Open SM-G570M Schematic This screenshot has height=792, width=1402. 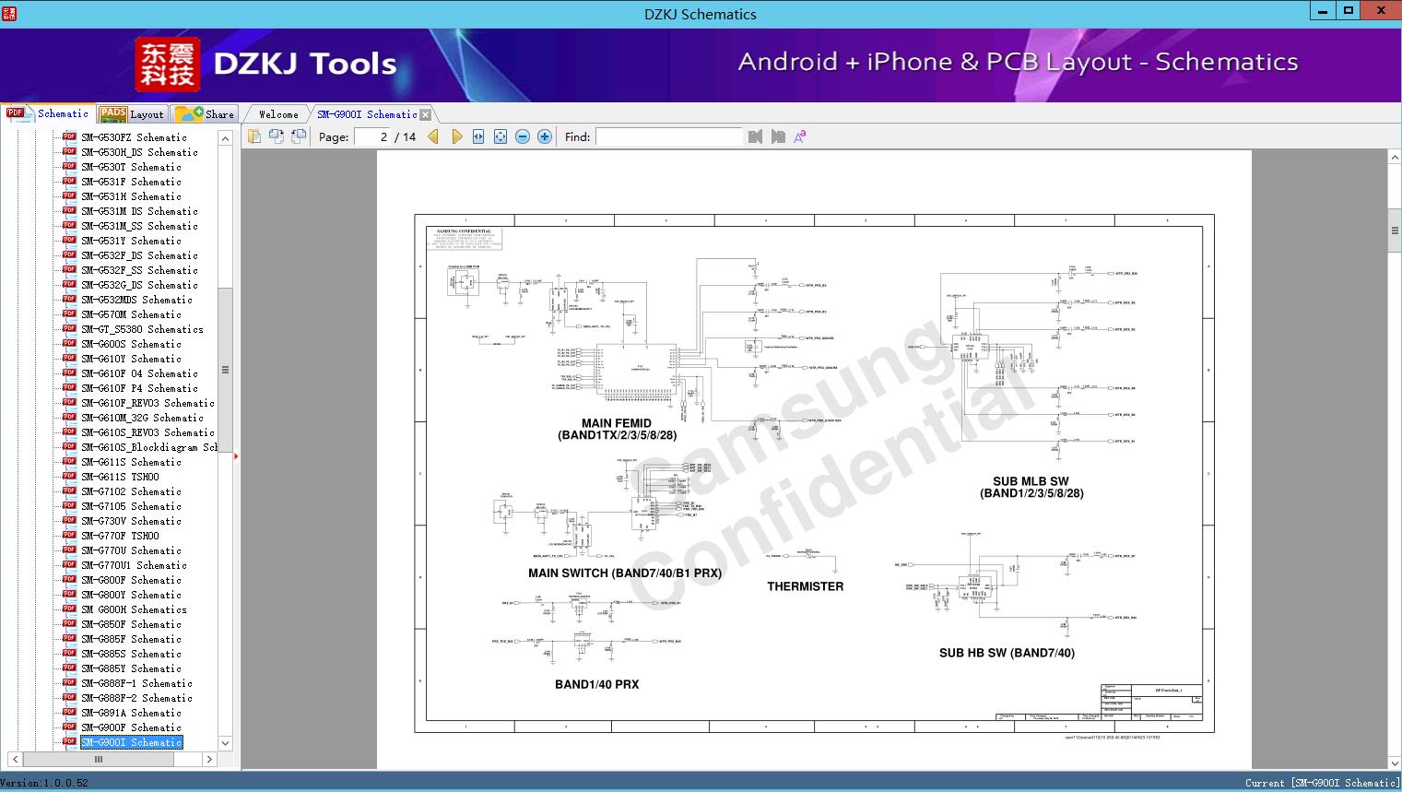[131, 314]
